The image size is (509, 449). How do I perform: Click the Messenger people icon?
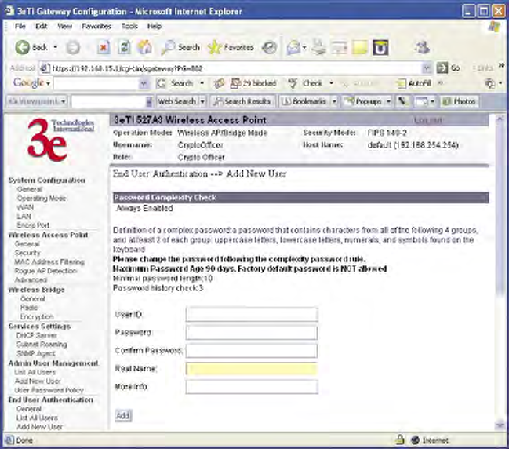coord(422,47)
